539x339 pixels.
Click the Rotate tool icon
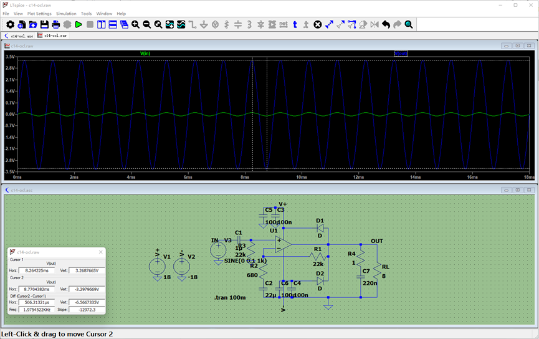click(363, 24)
